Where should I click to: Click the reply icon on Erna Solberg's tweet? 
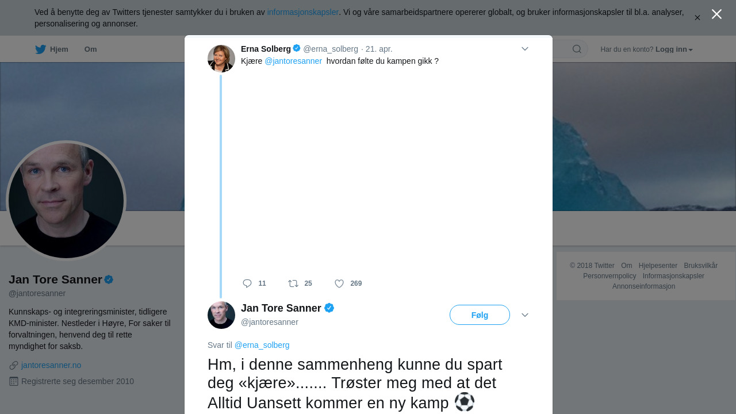pos(247,283)
